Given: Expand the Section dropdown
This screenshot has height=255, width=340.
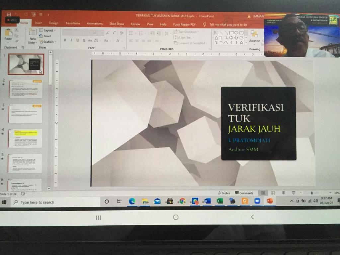Looking at the screenshot, I should tap(48, 42).
